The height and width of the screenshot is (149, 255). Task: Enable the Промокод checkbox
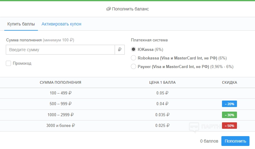pos(9,63)
